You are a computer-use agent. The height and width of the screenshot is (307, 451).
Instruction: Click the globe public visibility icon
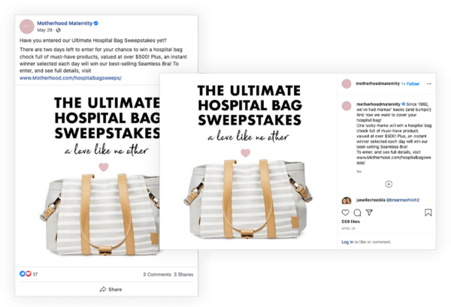(59, 30)
